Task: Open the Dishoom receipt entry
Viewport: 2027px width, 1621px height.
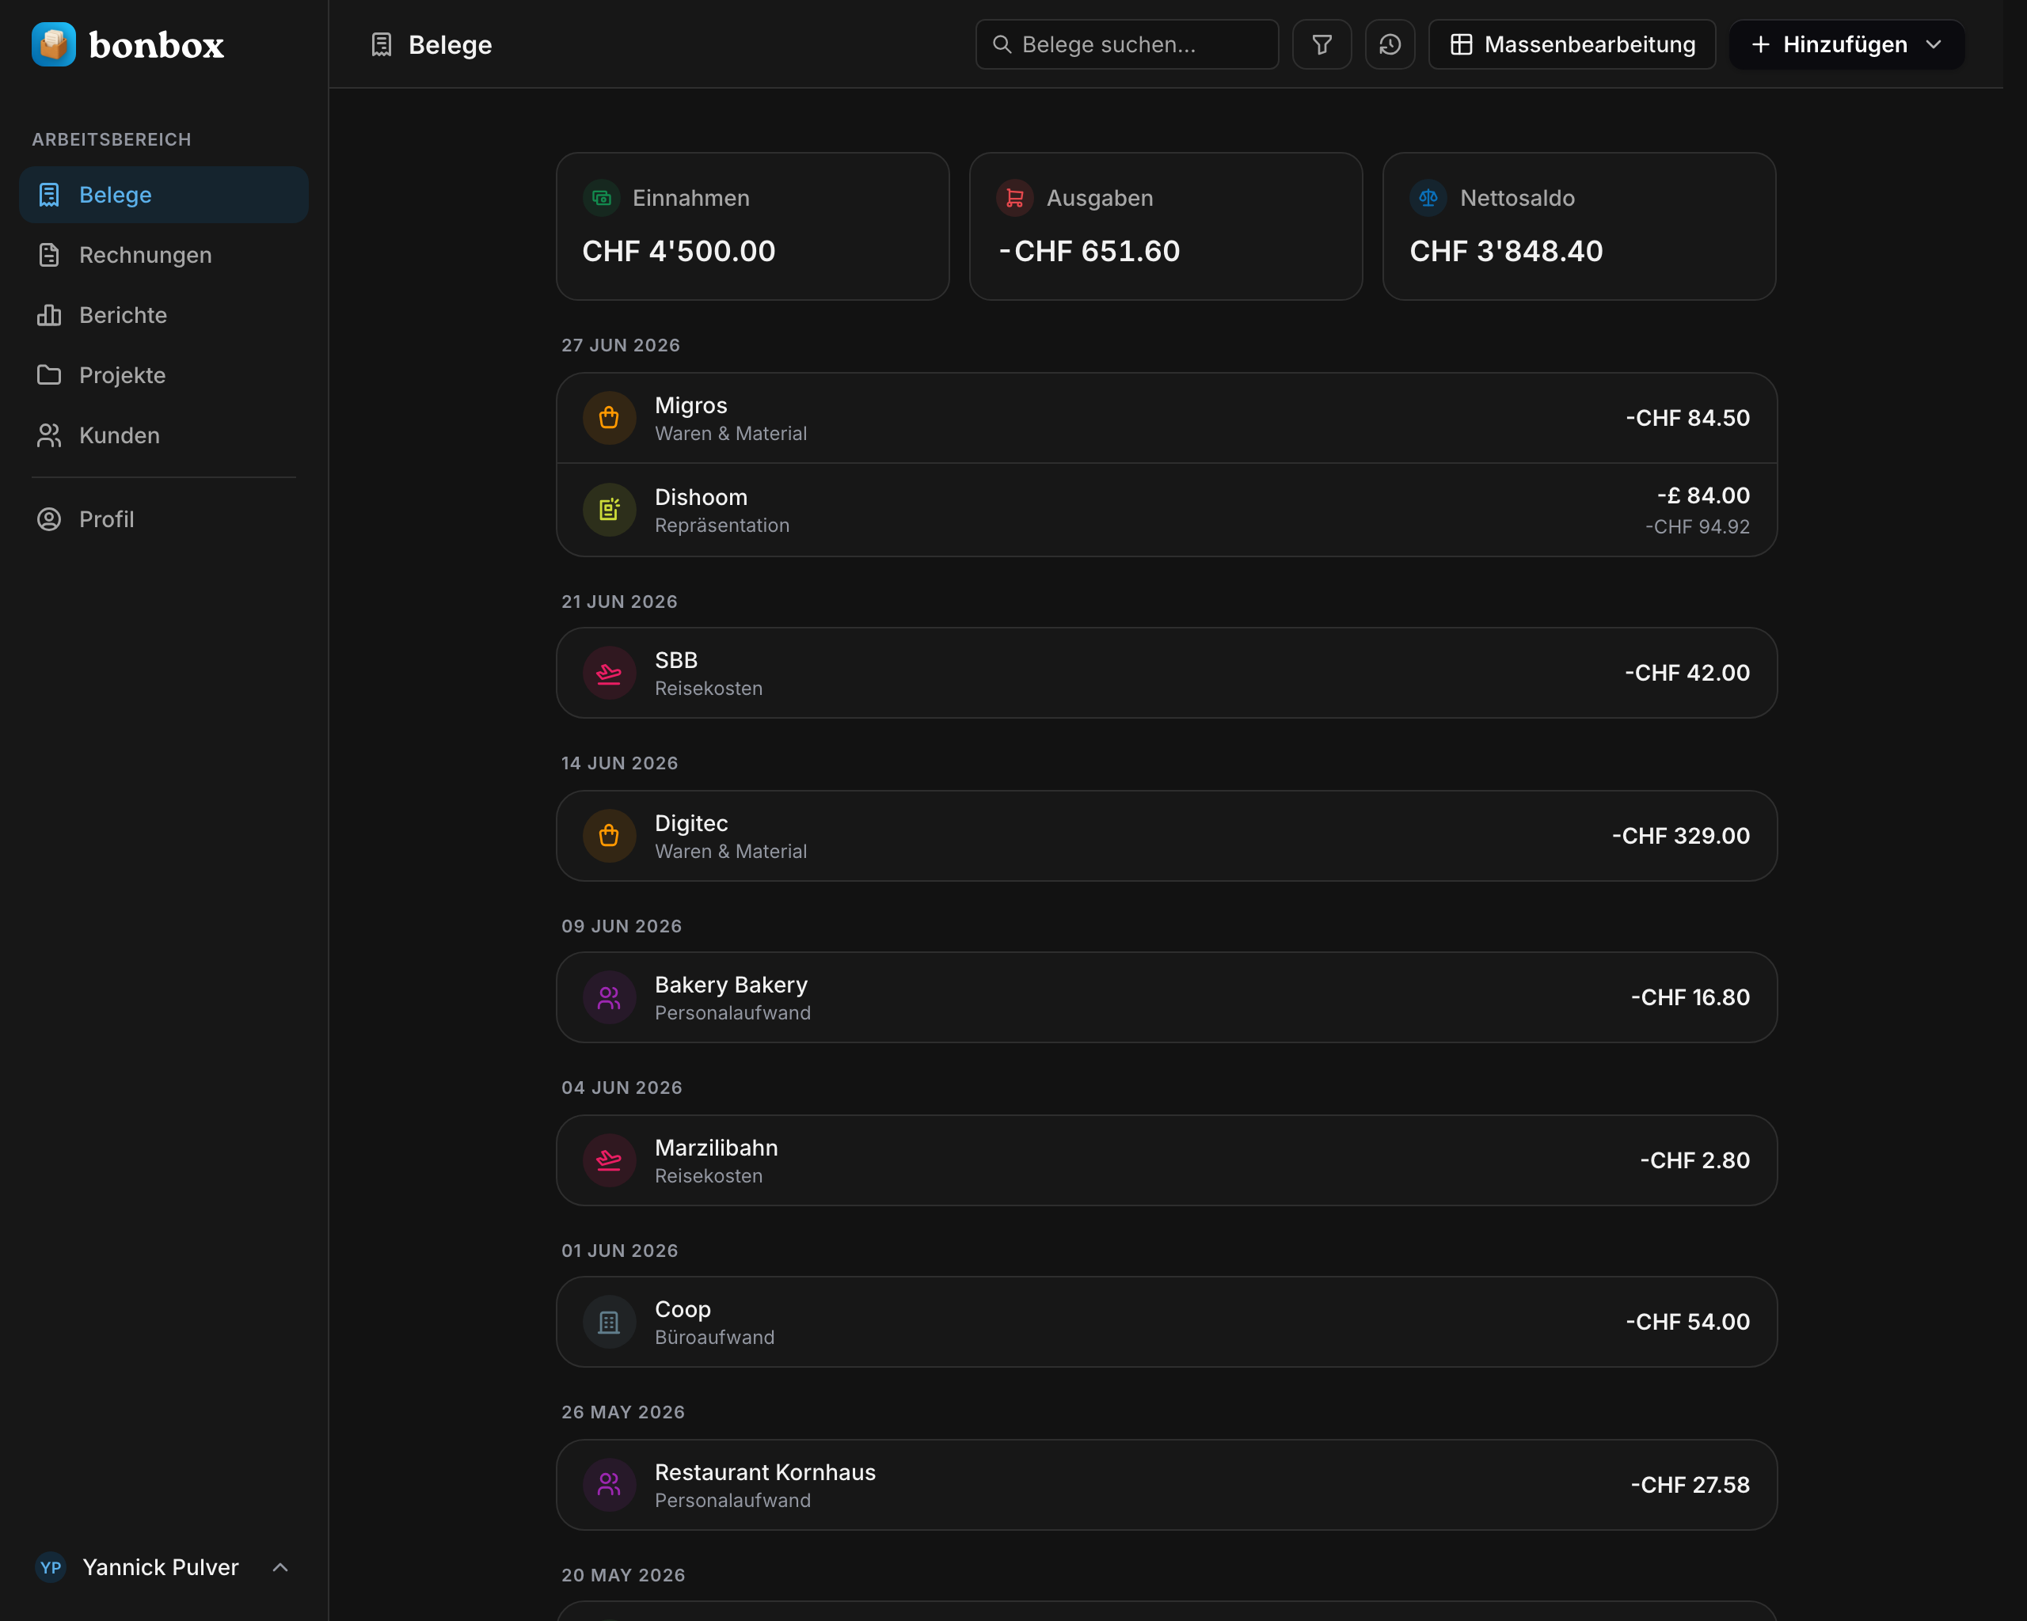Action: pyautogui.click(x=1166, y=511)
